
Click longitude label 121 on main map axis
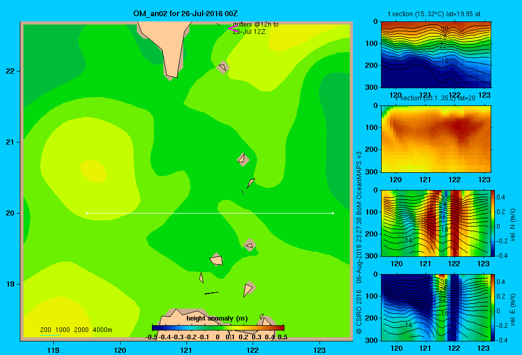[186, 350]
